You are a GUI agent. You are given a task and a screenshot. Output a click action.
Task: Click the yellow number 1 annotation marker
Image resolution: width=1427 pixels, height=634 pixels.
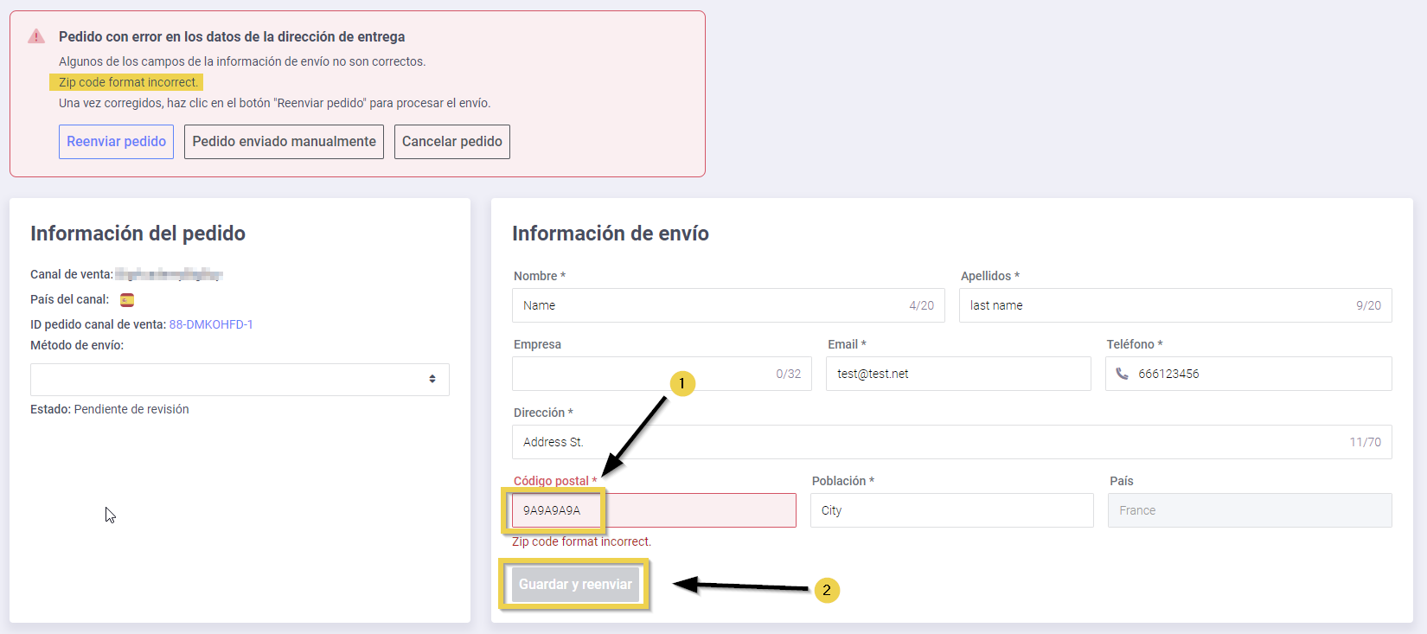tap(682, 383)
